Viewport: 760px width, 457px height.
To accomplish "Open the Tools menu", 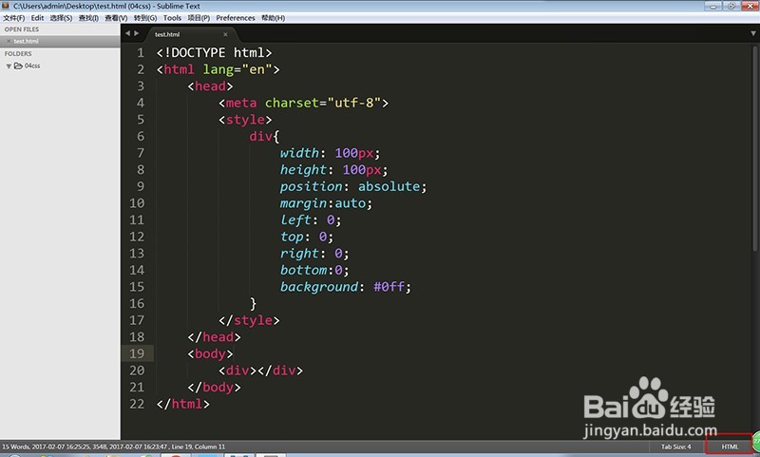I will tap(172, 18).
